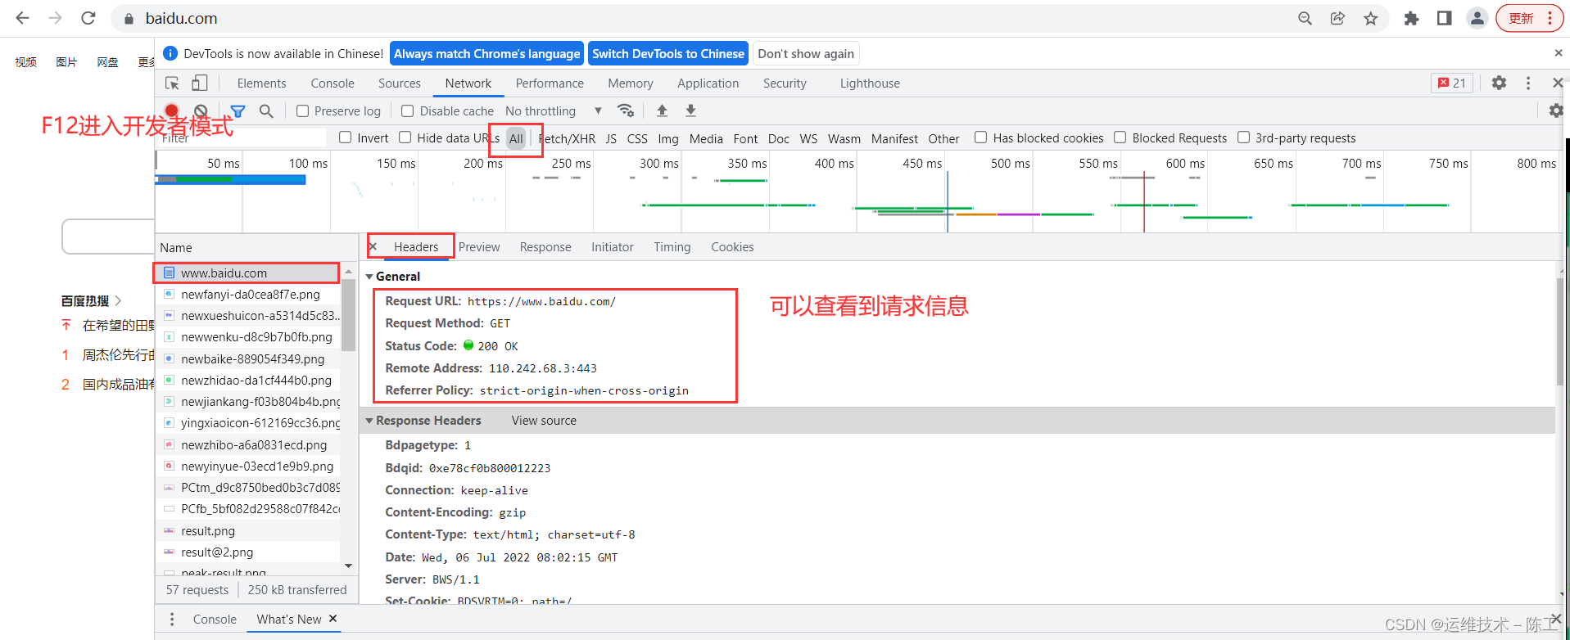Viewport: 1570px width, 640px height.
Task: Open the drawer Console tab
Action: (x=215, y=620)
